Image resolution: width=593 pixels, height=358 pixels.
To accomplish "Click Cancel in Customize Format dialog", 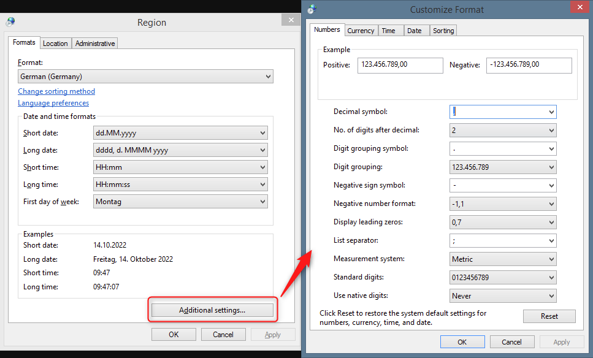I will click(511, 341).
